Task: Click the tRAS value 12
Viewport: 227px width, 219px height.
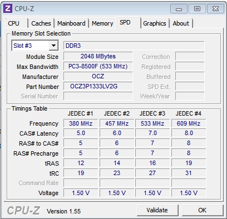Action: click(x=81, y=163)
